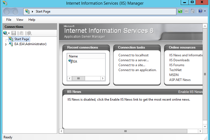Click the Forward navigation arrow button
210x140 pixels.
15,12
